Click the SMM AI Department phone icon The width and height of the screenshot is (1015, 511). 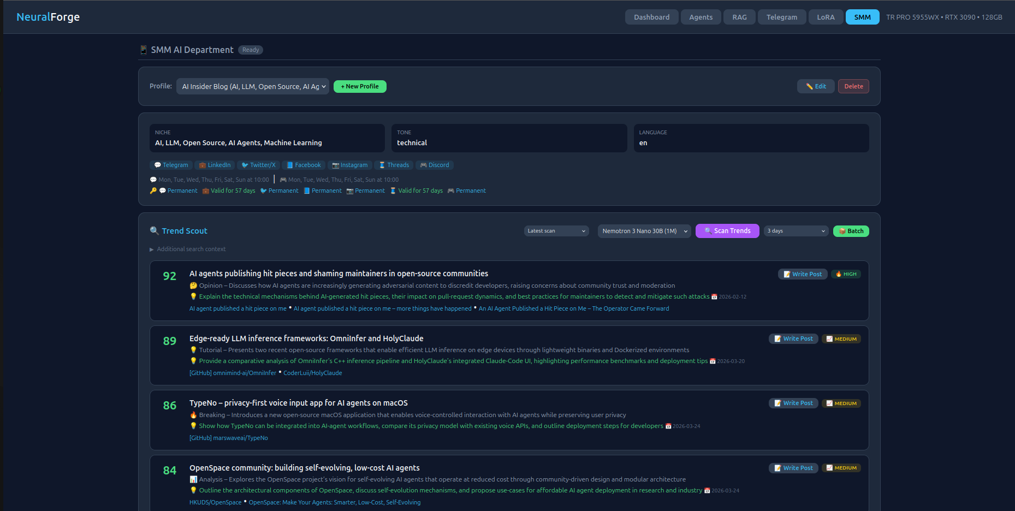pos(143,50)
